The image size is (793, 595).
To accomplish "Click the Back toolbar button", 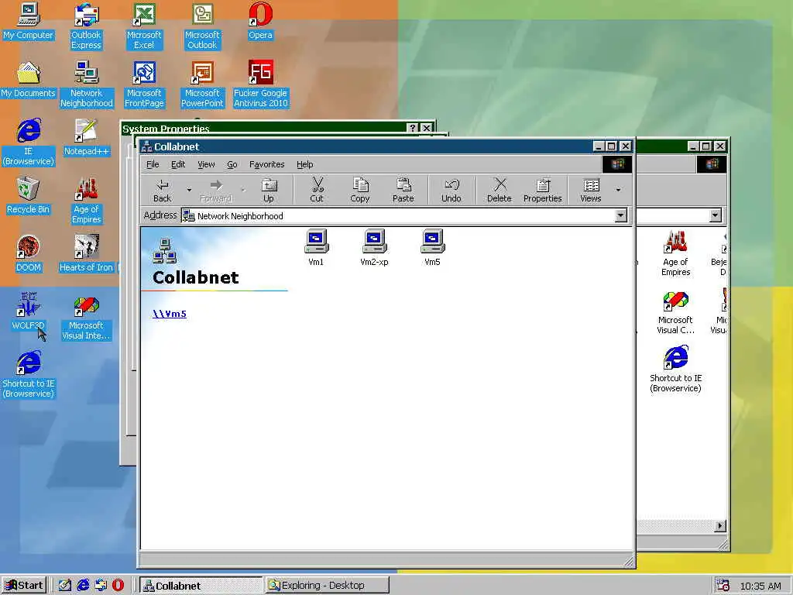I will coord(163,191).
